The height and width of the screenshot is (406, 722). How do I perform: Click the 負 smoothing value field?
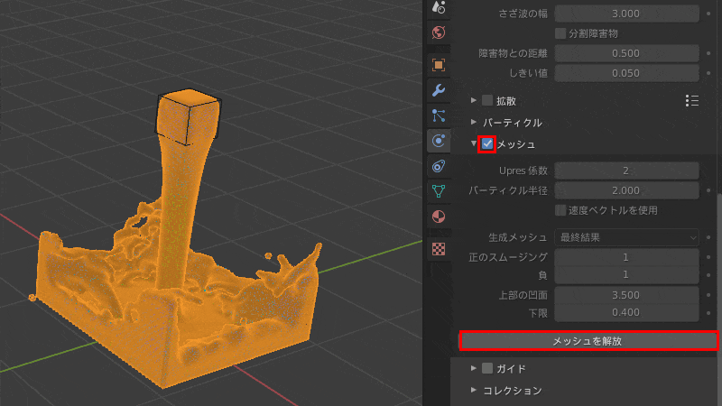(626, 275)
